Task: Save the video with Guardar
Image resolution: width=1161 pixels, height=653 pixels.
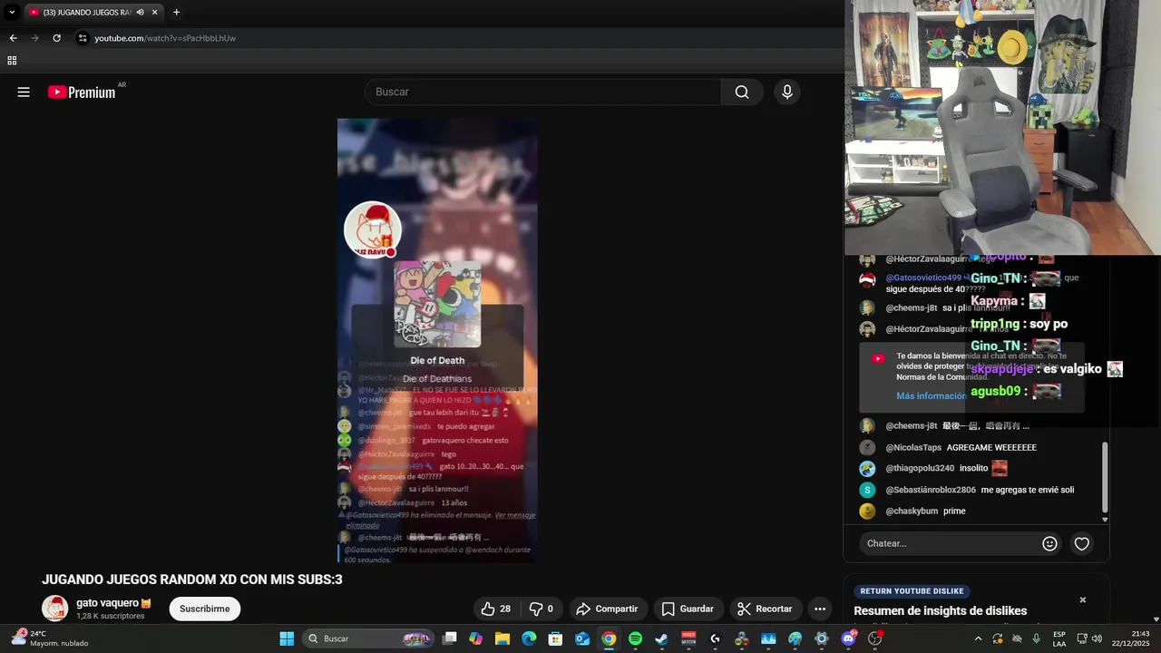Action: 687,609
